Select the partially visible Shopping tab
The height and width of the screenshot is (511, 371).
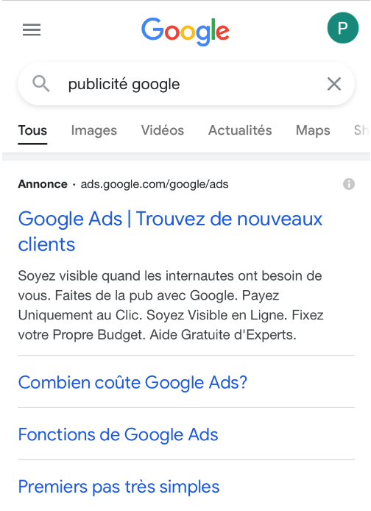362,130
